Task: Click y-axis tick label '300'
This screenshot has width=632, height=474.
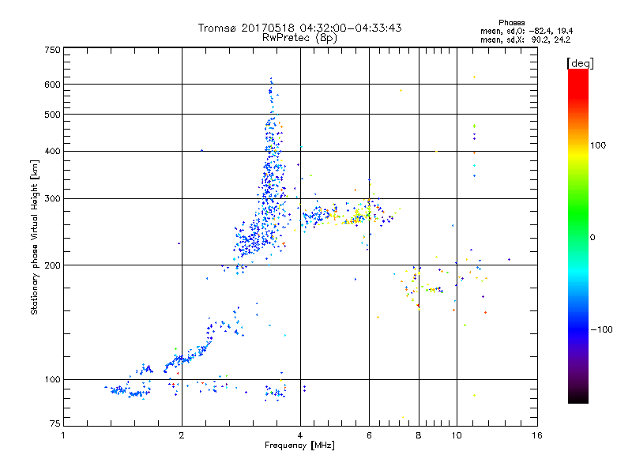Action: click(52, 199)
